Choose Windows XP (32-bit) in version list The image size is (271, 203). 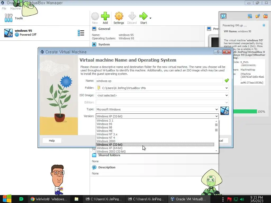[x=155, y=145]
